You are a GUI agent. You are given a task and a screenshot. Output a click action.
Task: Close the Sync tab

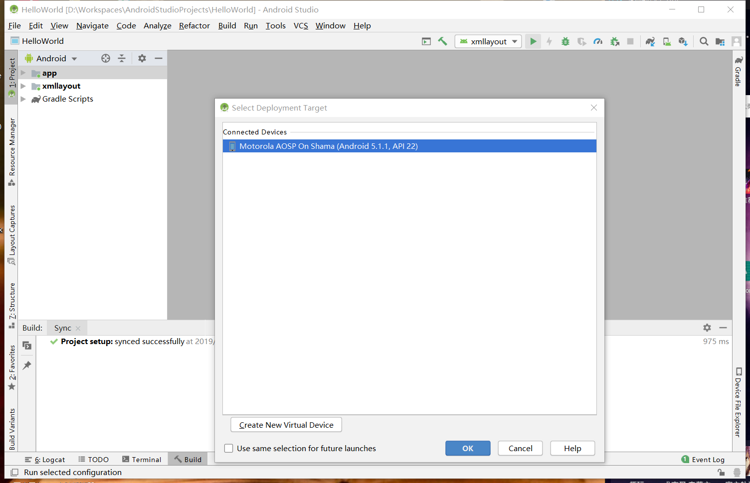click(x=78, y=328)
